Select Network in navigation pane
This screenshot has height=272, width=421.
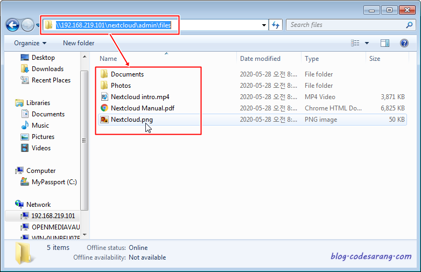click(x=38, y=205)
